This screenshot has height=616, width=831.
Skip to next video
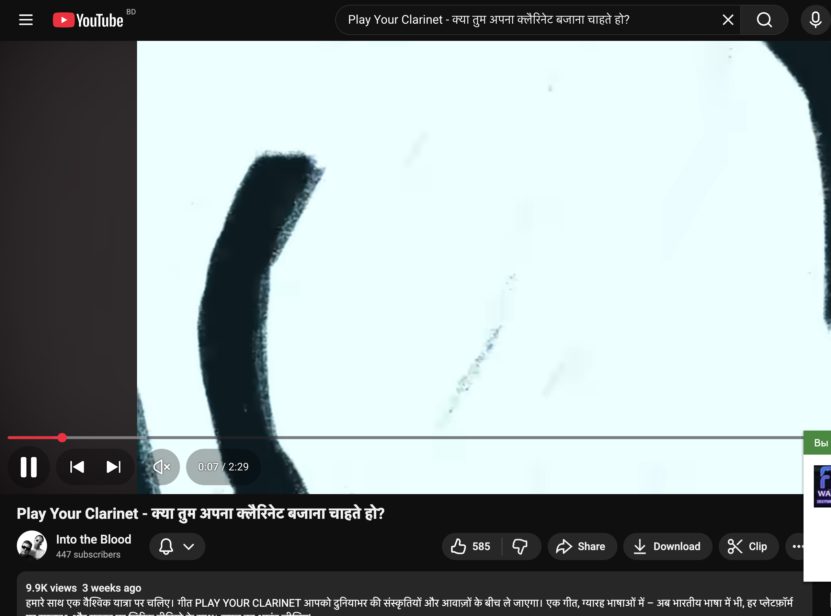[x=113, y=467]
